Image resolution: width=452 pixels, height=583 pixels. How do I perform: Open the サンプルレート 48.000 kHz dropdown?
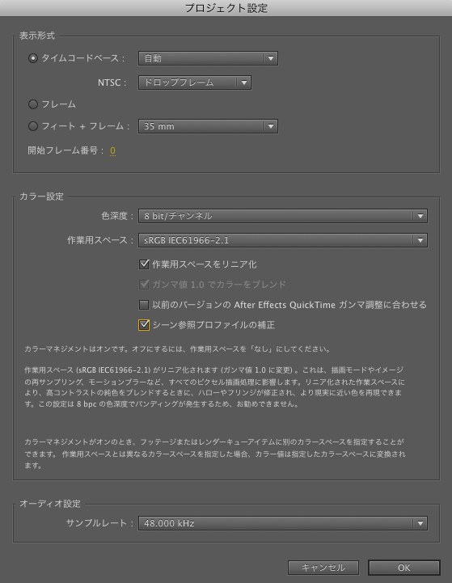click(x=282, y=523)
